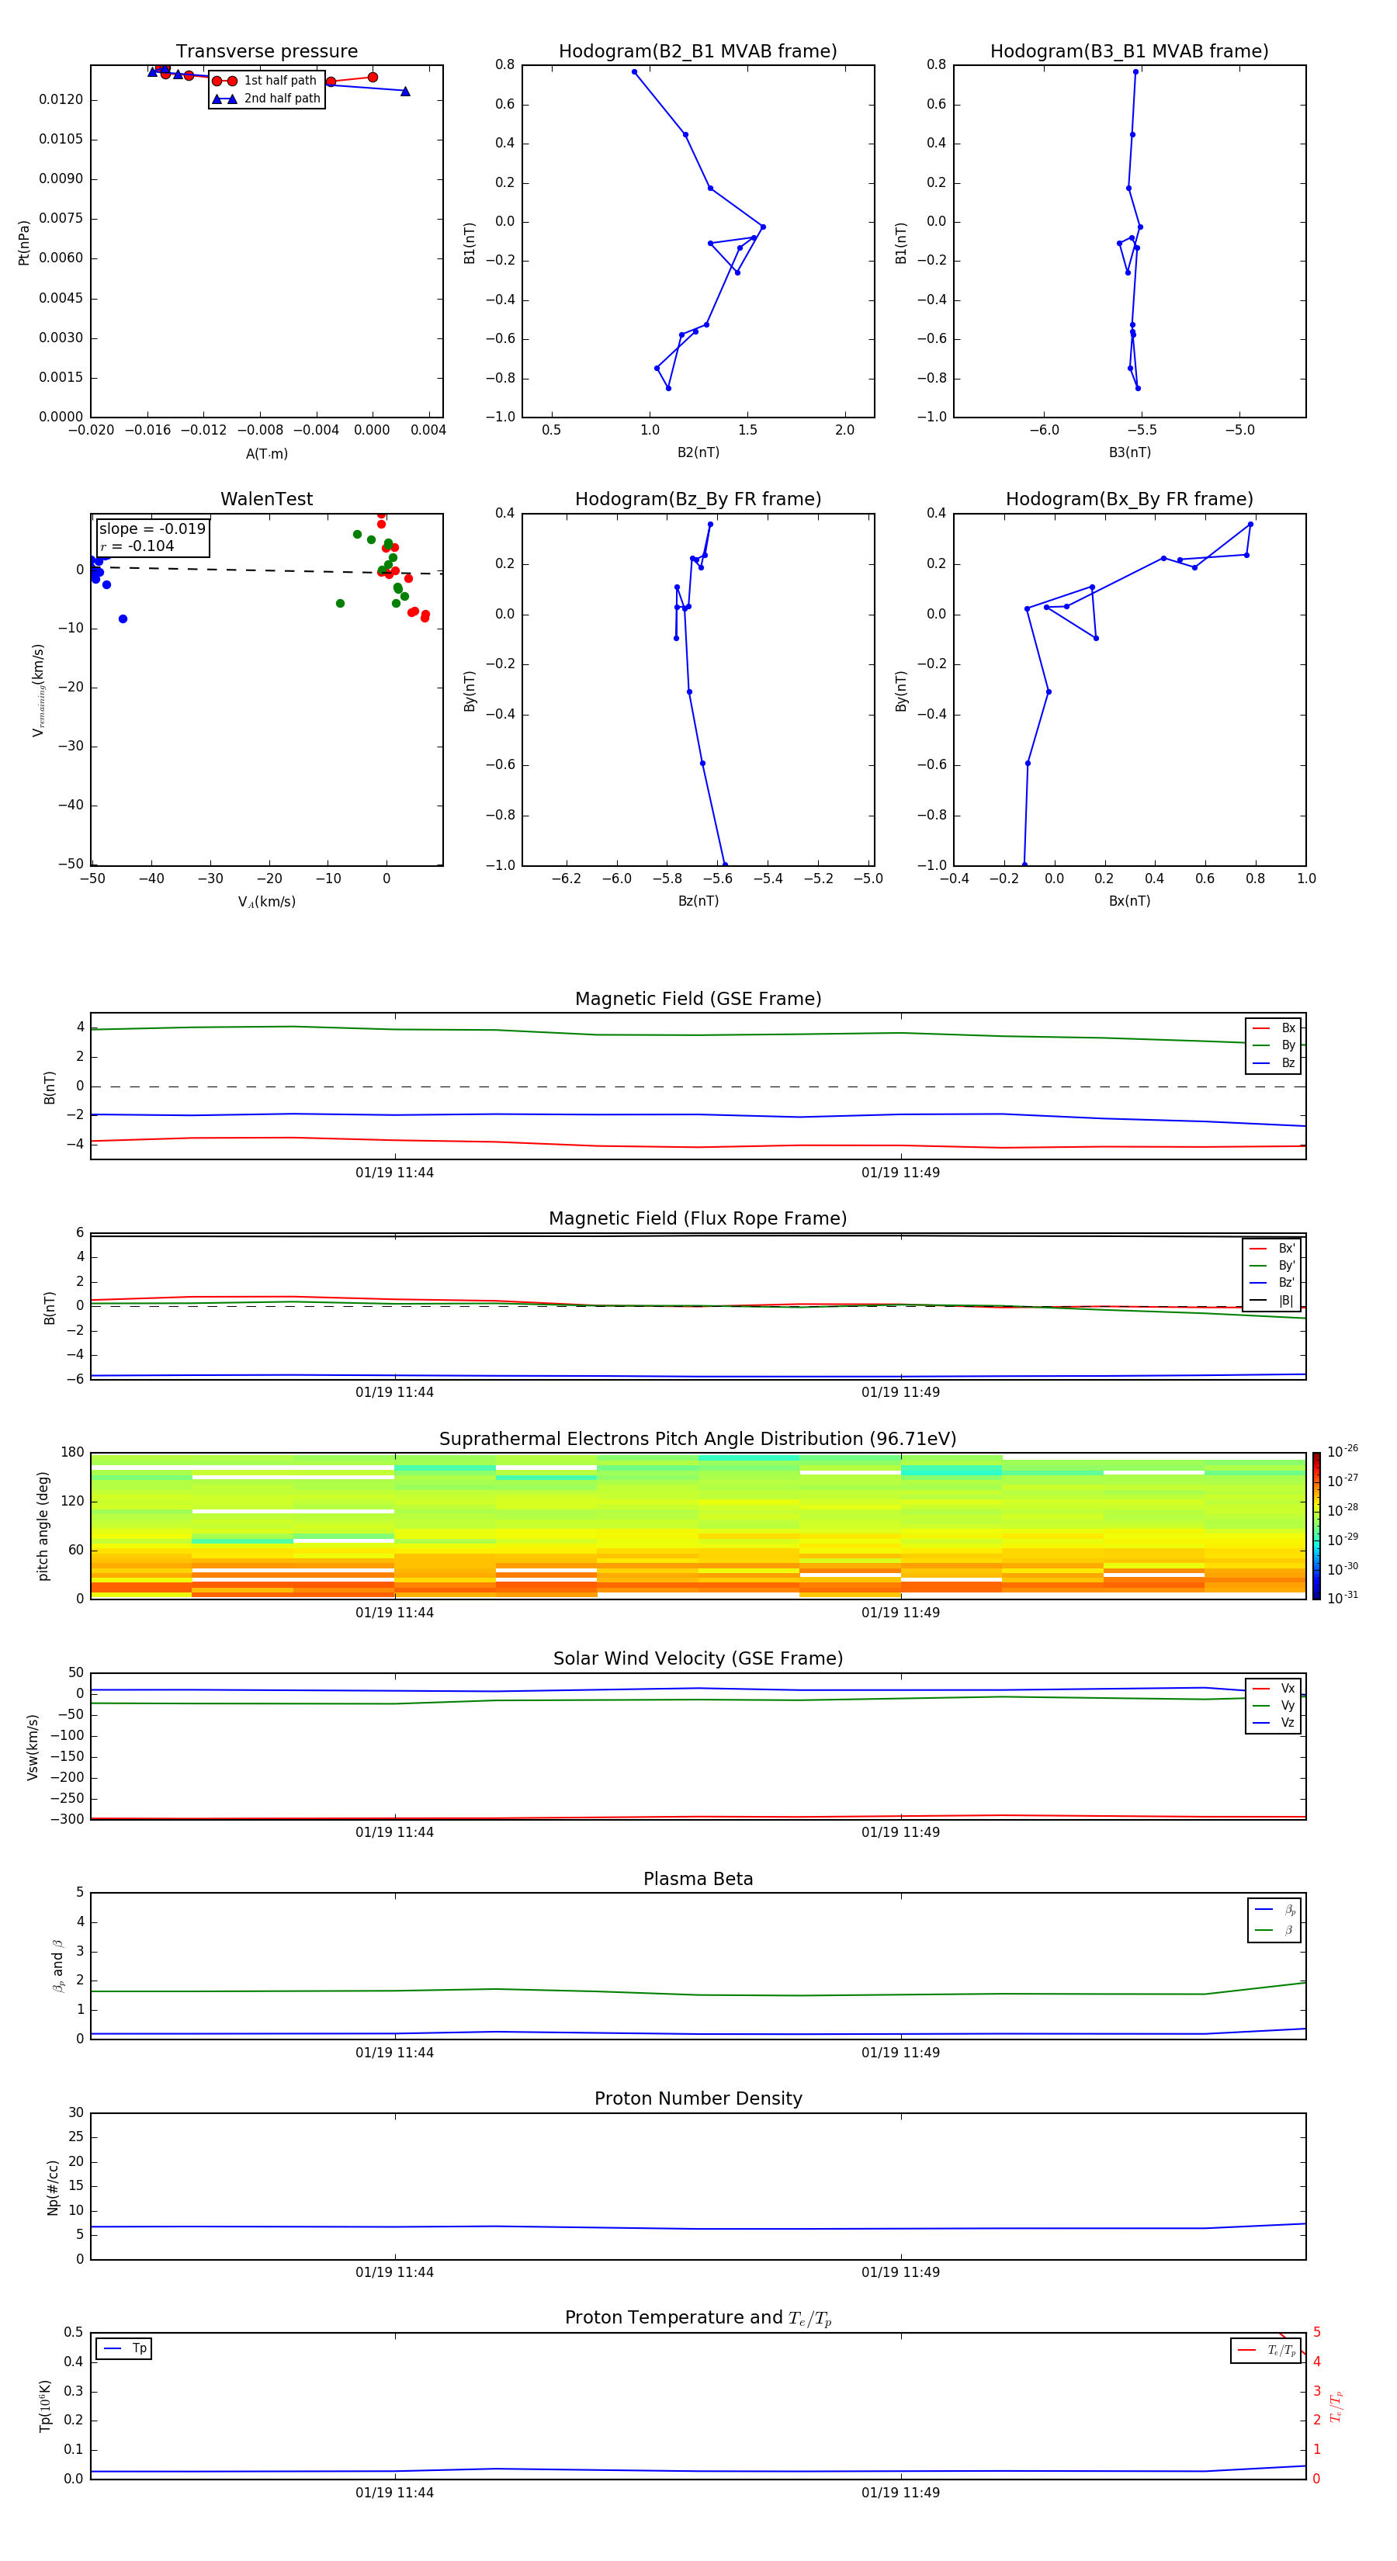Click '01/19 11:49' tick under GSE magnetic field
The width and height of the screenshot is (1397, 2561).
(901, 1172)
